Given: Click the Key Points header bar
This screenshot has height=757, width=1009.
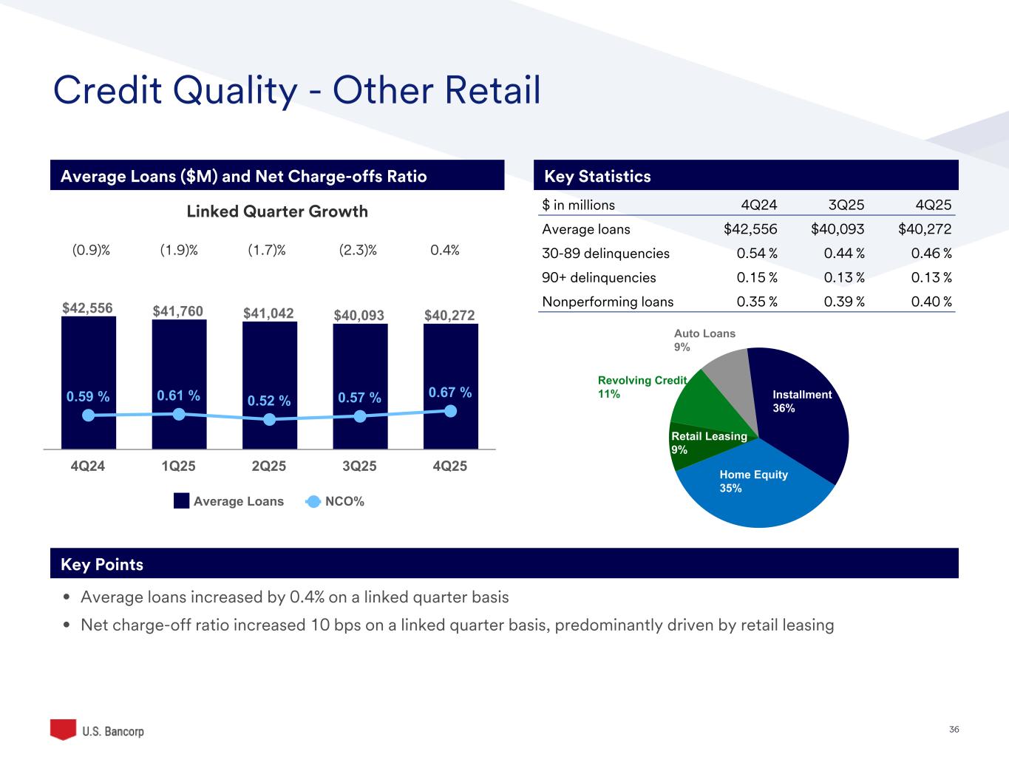Looking at the screenshot, I should [x=504, y=563].
